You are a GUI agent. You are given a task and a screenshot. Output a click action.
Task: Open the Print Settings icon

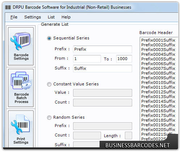pyautogui.click(x=21, y=129)
